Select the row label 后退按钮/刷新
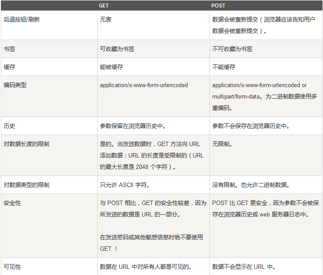The image size is (323, 275). [22, 19]
